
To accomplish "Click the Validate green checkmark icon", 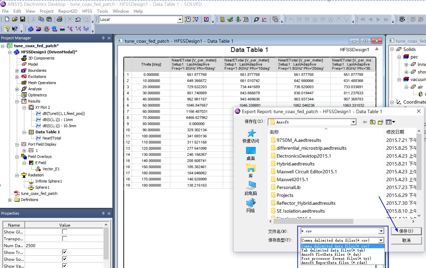I will pos(230,19).
